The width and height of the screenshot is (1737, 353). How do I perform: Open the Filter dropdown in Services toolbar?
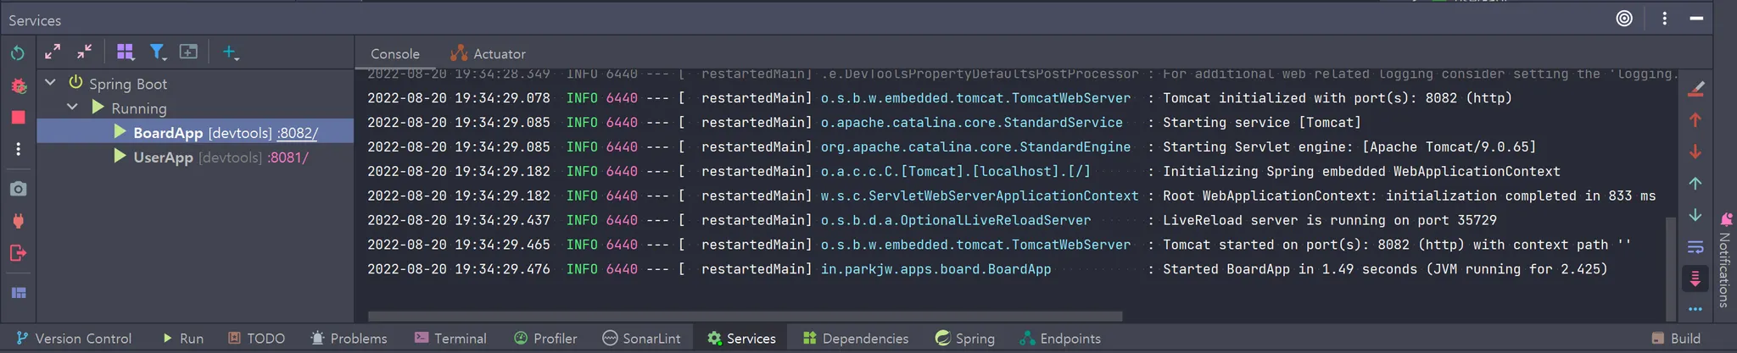(x=158, y=52)
